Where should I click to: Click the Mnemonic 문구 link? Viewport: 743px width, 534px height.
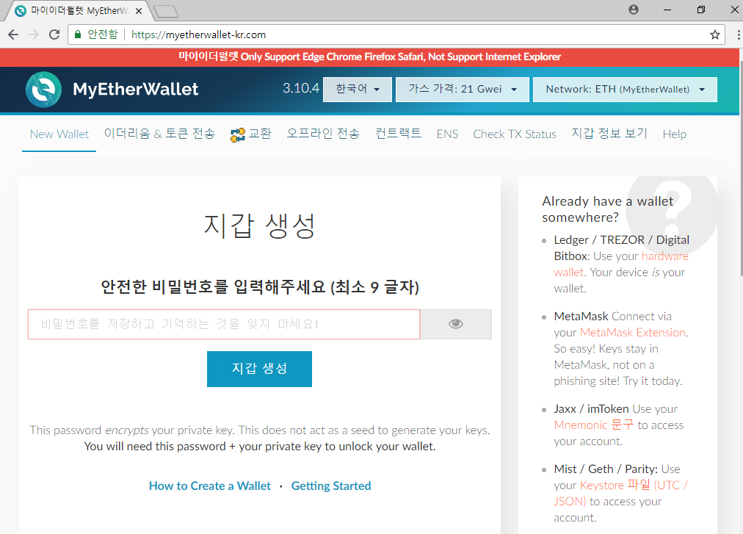(x=593, y=425)
